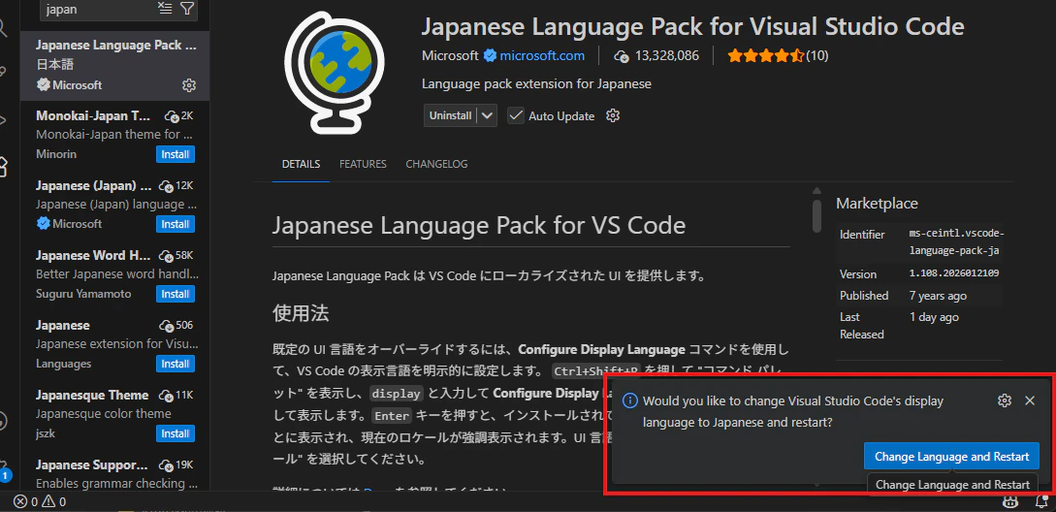Image resolution: width=1056 pixels, height=512 pixels.
Task: Open the notifications bell in the status bar
Action: coord(1041,501)
